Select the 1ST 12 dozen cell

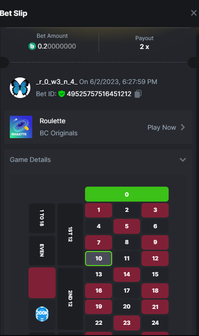70,234
